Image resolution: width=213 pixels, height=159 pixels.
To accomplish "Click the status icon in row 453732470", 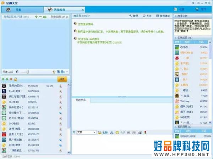I will [x=61, y=134].
